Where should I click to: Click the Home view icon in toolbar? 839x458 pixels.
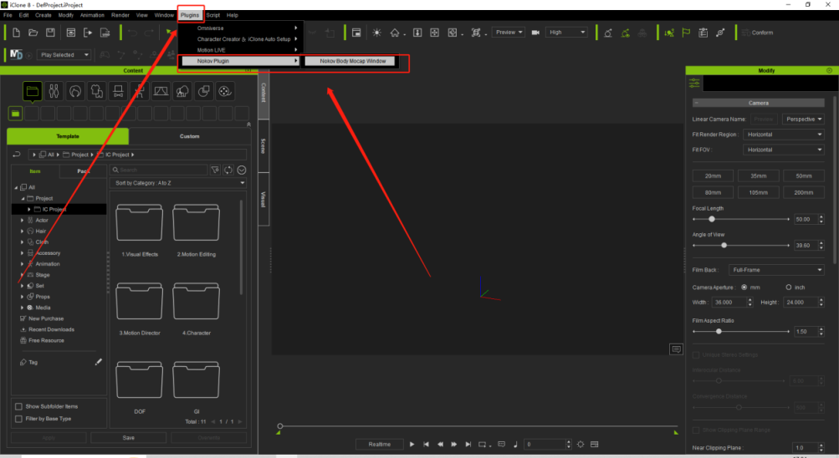click(394, 33)
